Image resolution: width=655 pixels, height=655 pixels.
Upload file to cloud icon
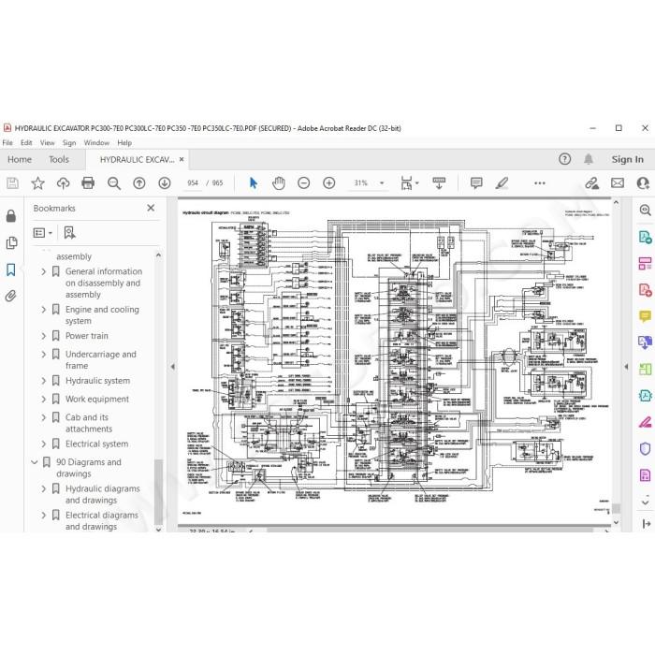(x=63, y=183)
